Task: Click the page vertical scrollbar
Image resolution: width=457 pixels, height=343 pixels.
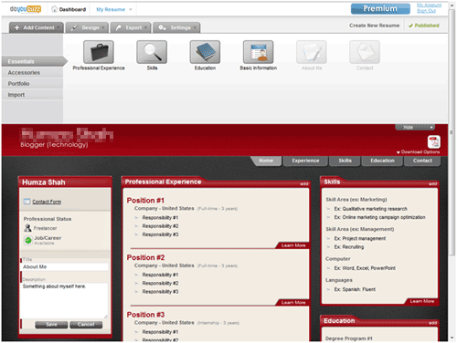Action: 452,132
